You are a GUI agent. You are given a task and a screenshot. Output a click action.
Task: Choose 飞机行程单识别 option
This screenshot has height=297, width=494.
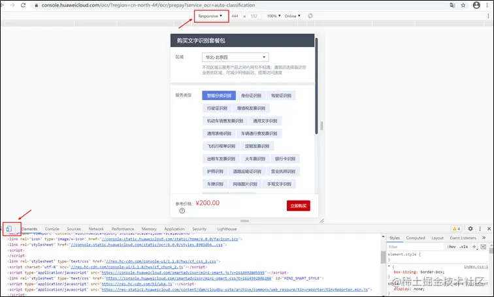pos(221,146)
